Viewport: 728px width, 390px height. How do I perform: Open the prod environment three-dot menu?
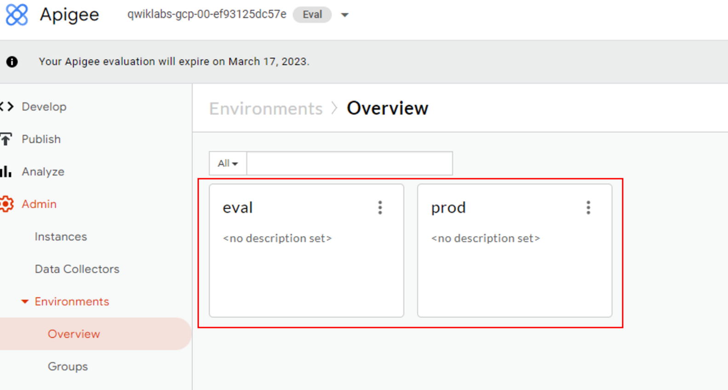(588, 208)
